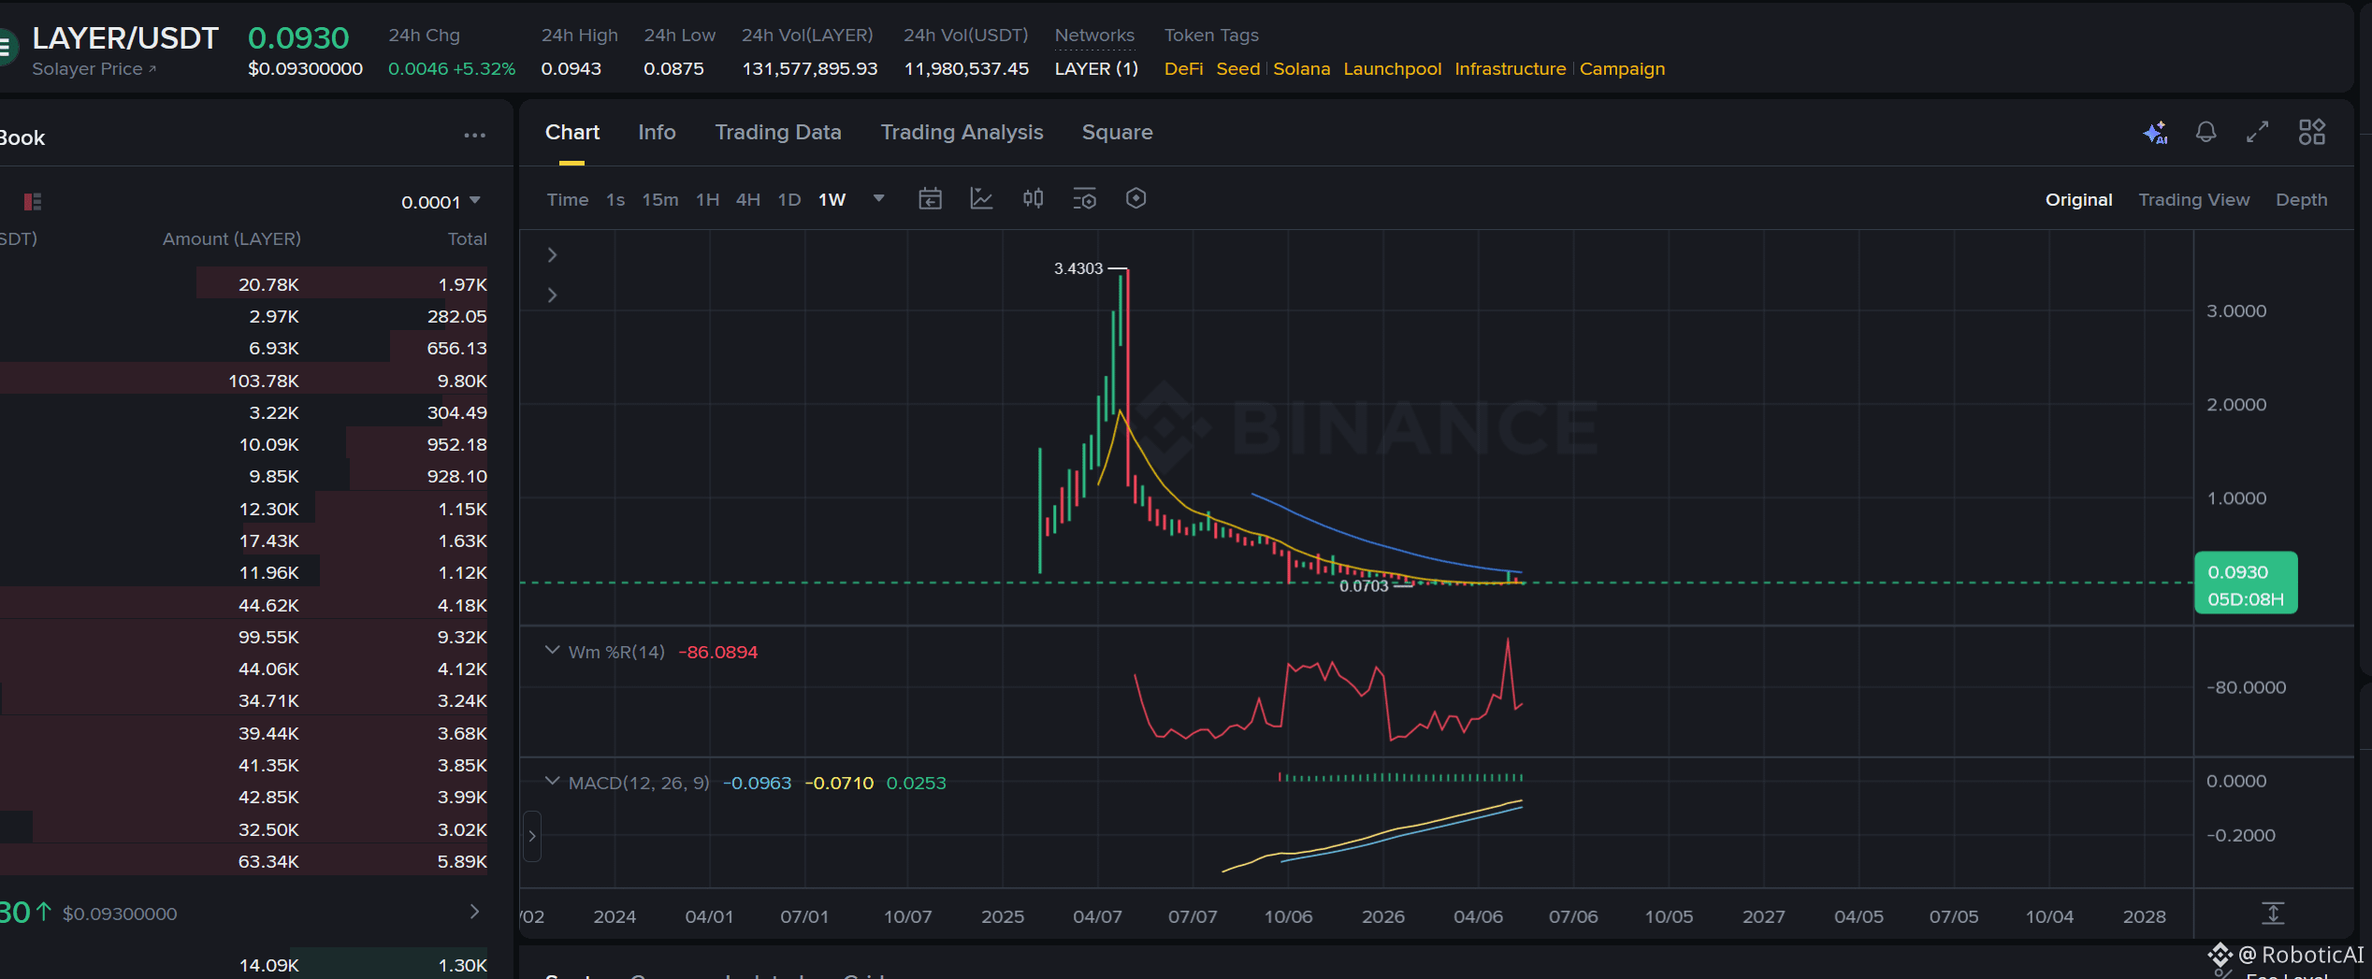Image resolution: width=2372 pixels, height=979 pixels.
Task: Open the calendar date picker icon
Action: pyautogui.click(x=930, y=198)
